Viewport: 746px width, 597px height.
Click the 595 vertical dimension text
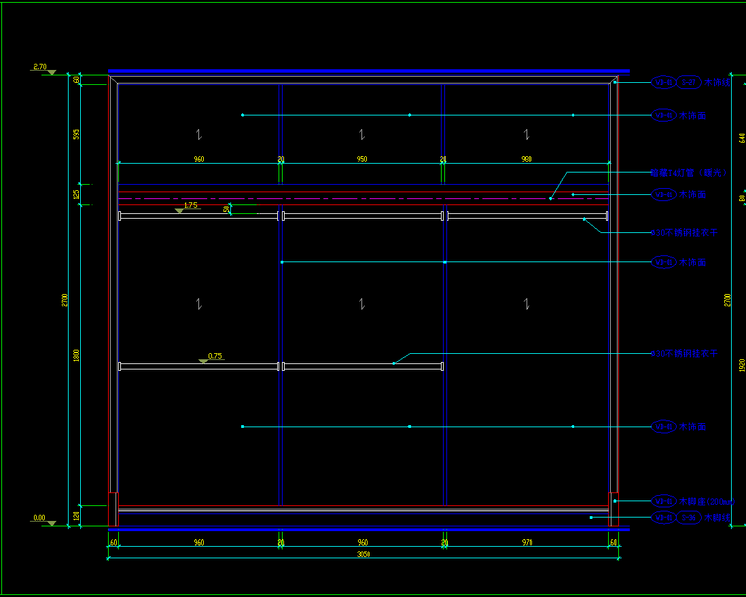[77, 134]
